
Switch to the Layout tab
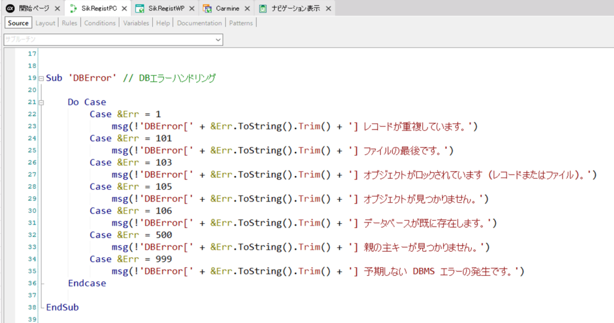click(x=45, y=23)
